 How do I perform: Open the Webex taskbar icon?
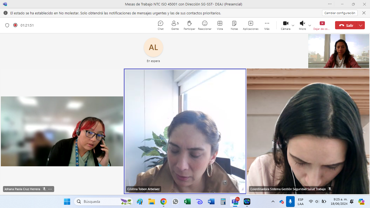click(247, 201)
